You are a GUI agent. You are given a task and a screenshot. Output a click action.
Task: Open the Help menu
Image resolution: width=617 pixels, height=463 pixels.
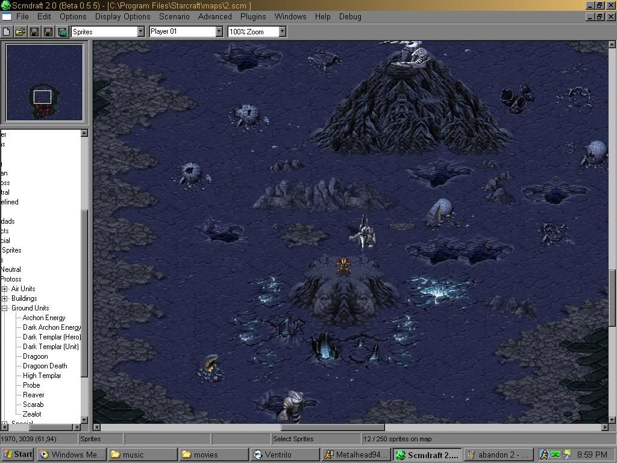tap(323, 16)
